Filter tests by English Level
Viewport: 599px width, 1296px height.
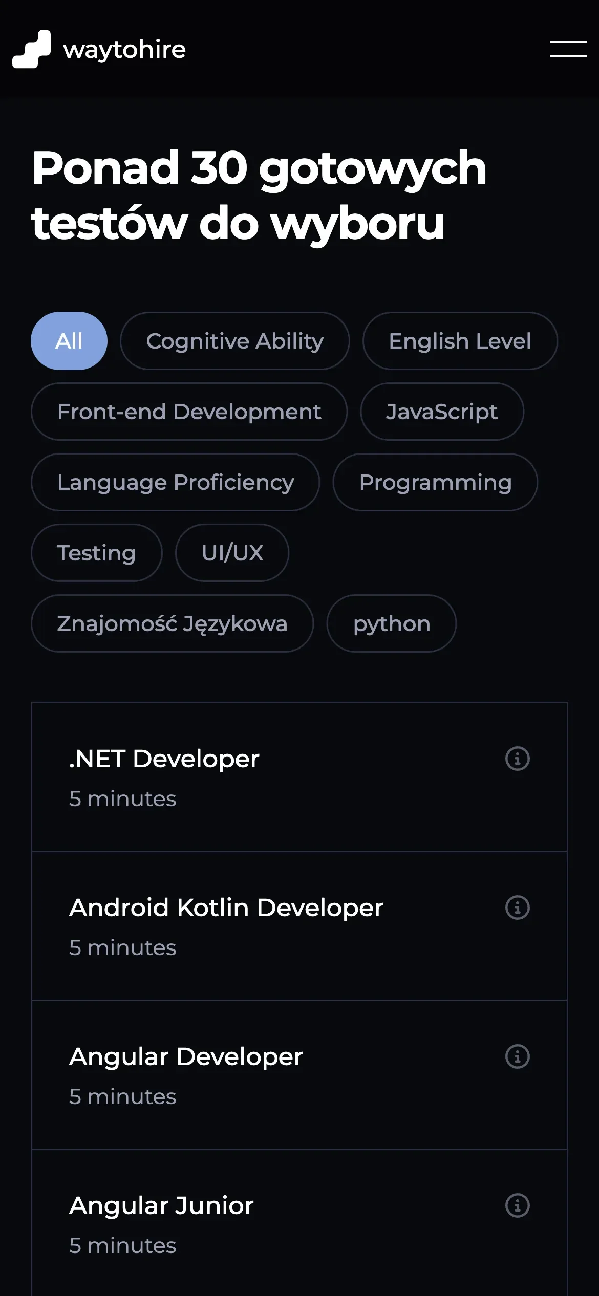click(460, 341)
